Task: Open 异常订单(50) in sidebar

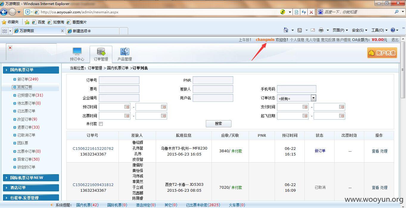Action: (x=28, y=159)
